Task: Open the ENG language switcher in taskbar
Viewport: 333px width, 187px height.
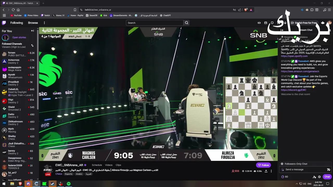Action: [x=309, y=184]
